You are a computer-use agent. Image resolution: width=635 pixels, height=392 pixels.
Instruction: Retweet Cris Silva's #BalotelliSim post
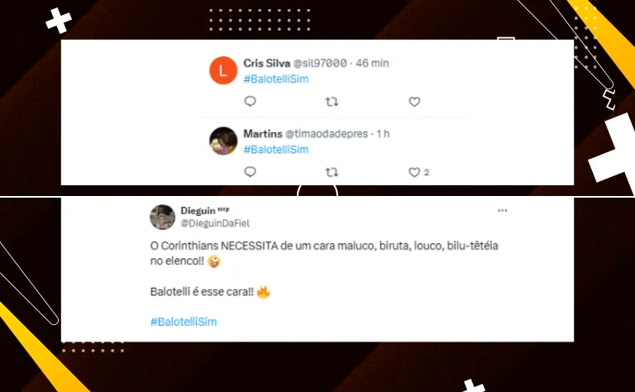[332, 102]
